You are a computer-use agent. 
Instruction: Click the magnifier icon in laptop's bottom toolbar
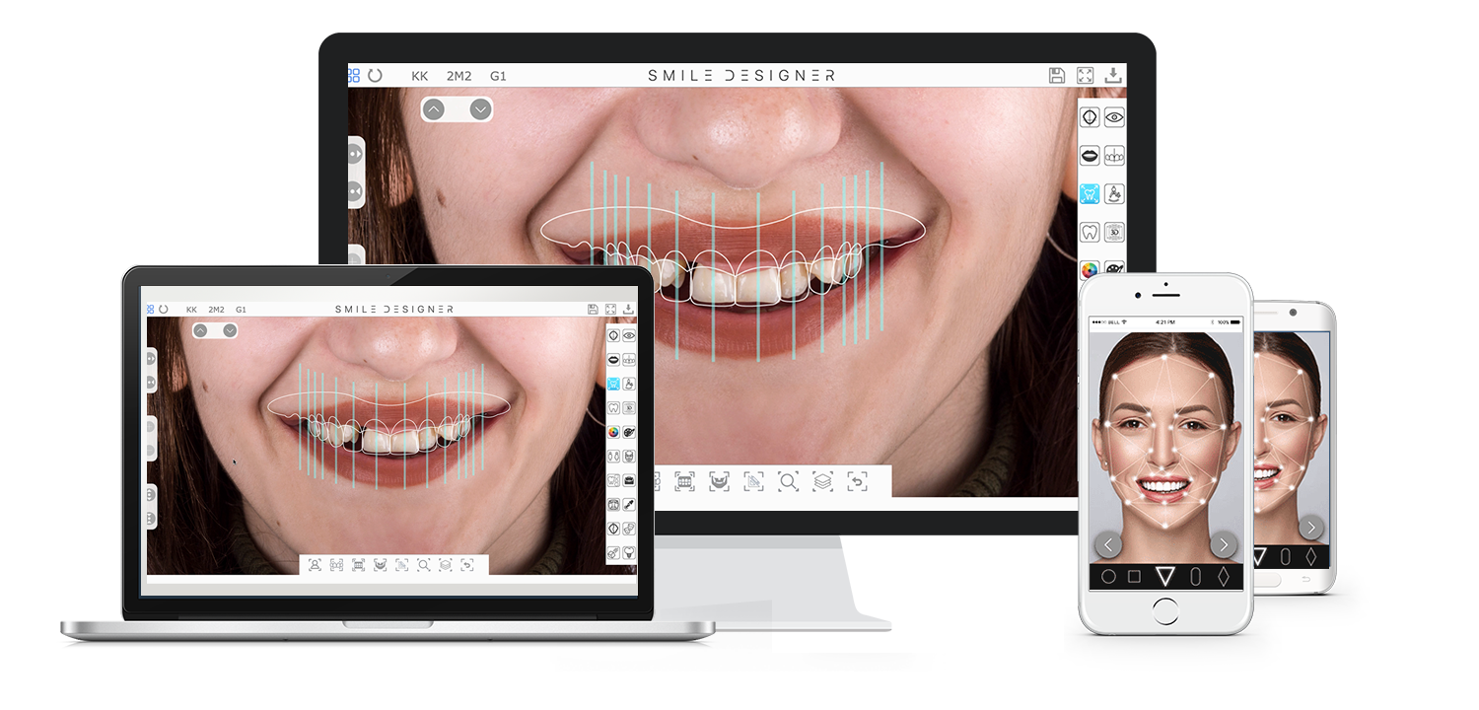coord(423,565)
